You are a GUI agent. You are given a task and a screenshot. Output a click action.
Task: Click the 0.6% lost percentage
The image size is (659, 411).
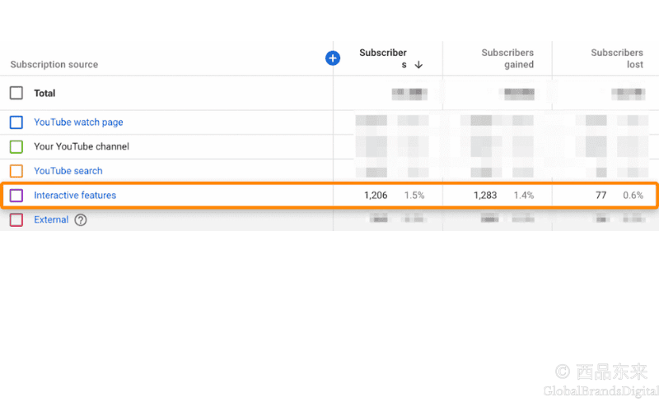pyautogui.click(x=633, y=196)
